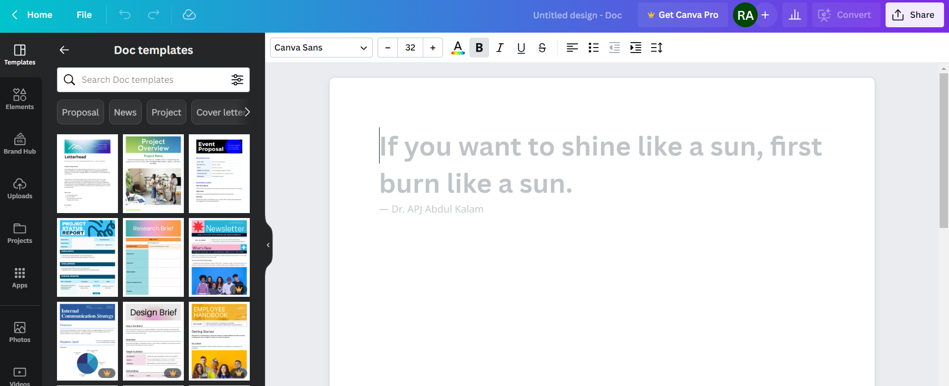Increase font size with plus button
This screenshot has height=386, width=949.
[433, 48]
